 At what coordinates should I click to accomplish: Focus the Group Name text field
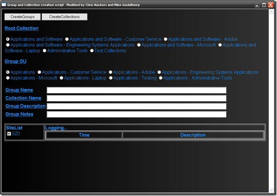(x=136, y=90)
